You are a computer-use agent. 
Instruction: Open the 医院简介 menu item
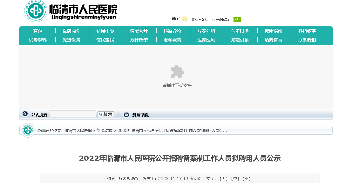point(71,31)
